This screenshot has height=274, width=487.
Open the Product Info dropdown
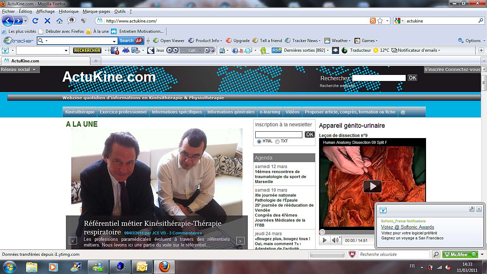[x=205, y=41]
